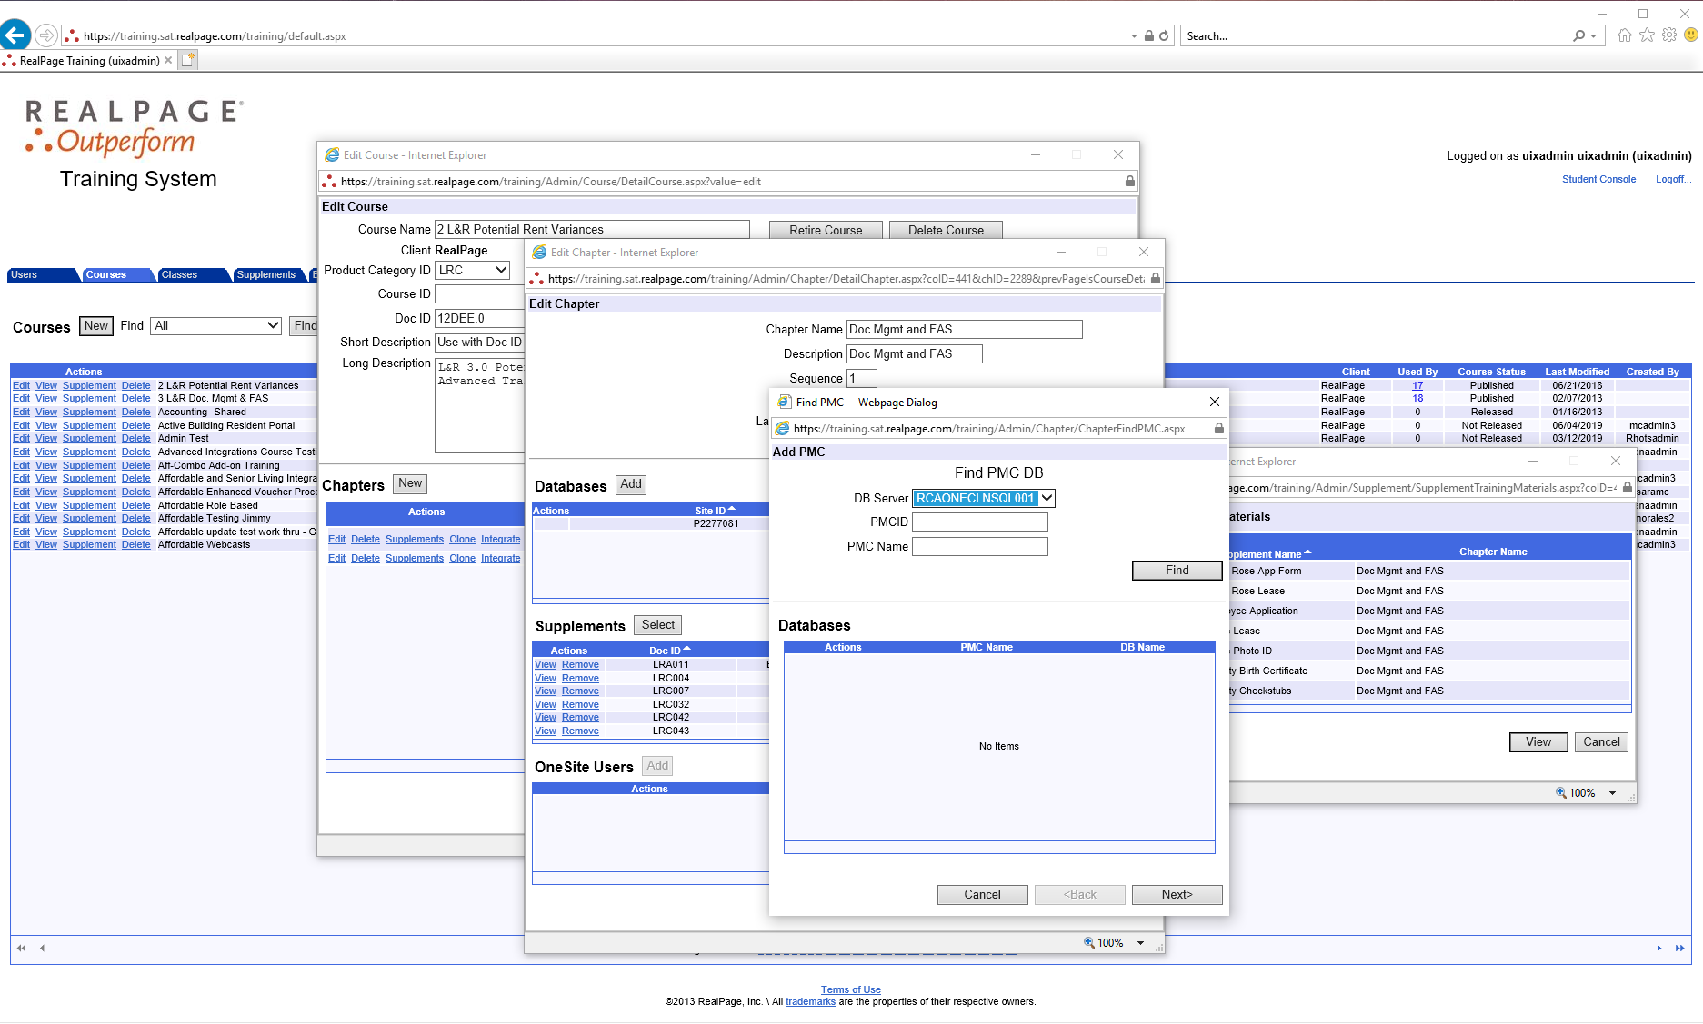Open zoom level dropdown in Edit Chapter window

[x=1141, y=943]
